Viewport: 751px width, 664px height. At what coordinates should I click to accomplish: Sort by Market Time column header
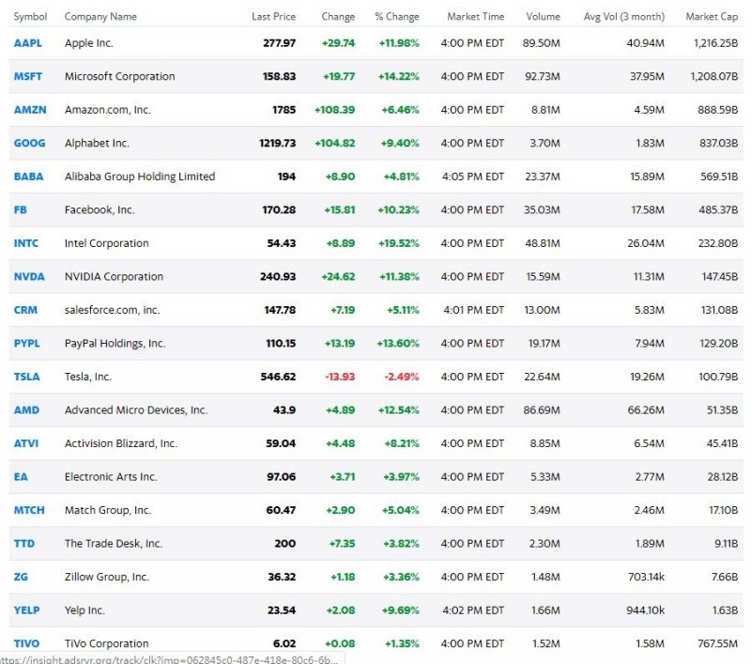pyautogui.click(x=476, y=17)
